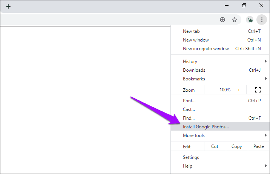Select Print... from the menu
Viewport: 270px width, 174px height.
(220, 101)
